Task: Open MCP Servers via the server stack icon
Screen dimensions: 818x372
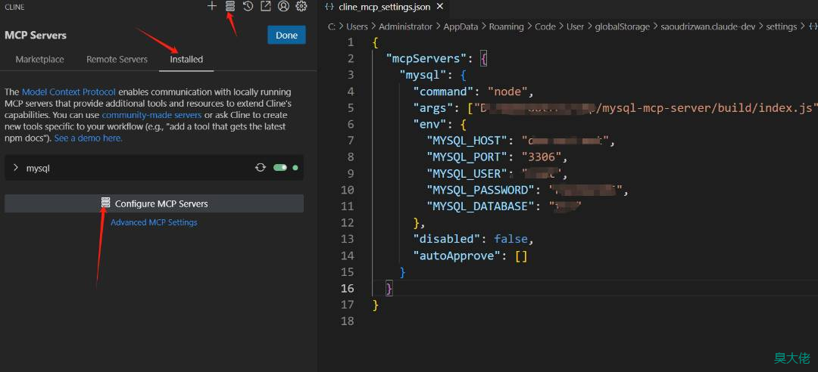Action: click(230, 6)
